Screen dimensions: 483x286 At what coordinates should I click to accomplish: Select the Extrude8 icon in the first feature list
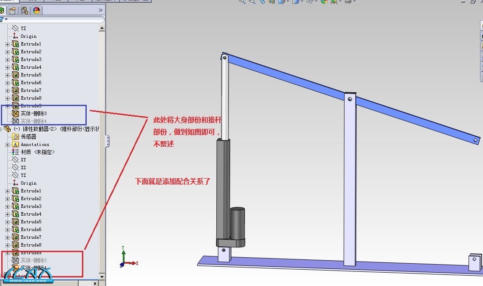click(x=15, y=98)
